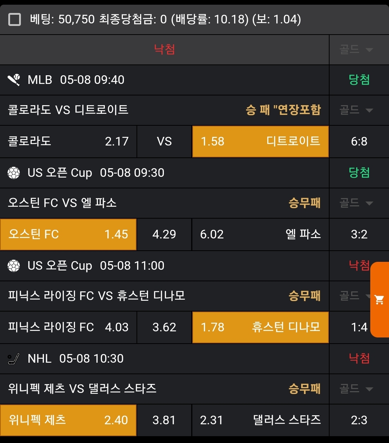
Task: Select 엘 파소 6.02 odds option
Action: 260,234
